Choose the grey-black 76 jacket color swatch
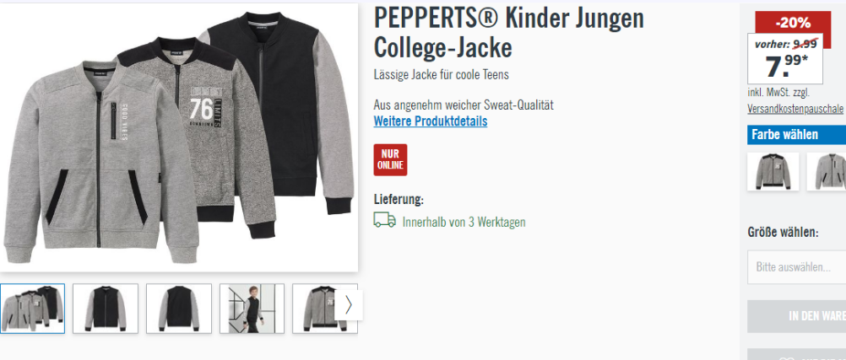This screenshot has width=846, height=360. (773, 171)
